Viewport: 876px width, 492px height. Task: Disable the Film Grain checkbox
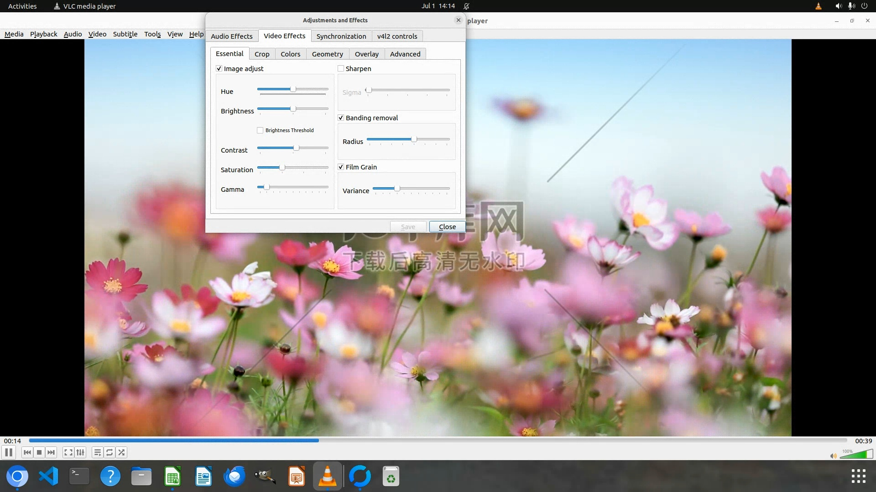coord(341,167)
